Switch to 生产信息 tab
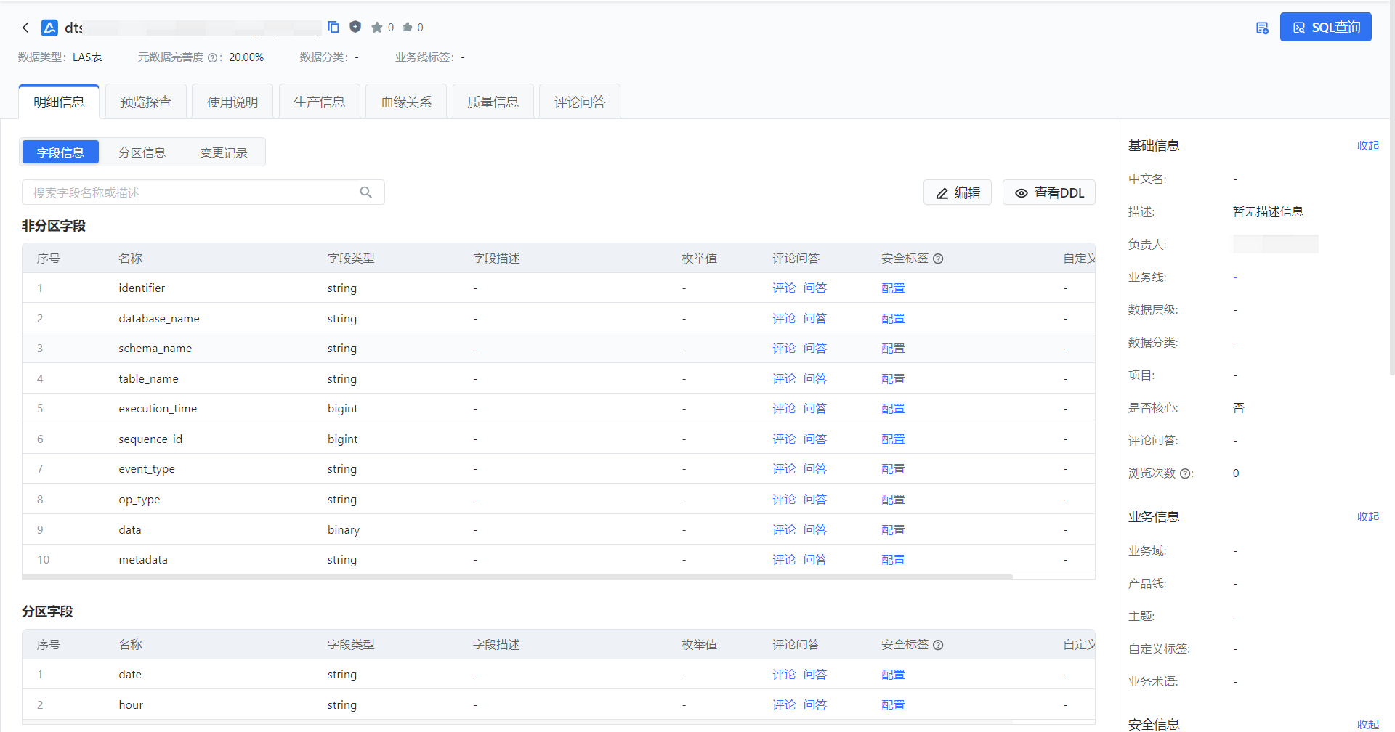The image size is (1395, 732). [x=319, y=102]
